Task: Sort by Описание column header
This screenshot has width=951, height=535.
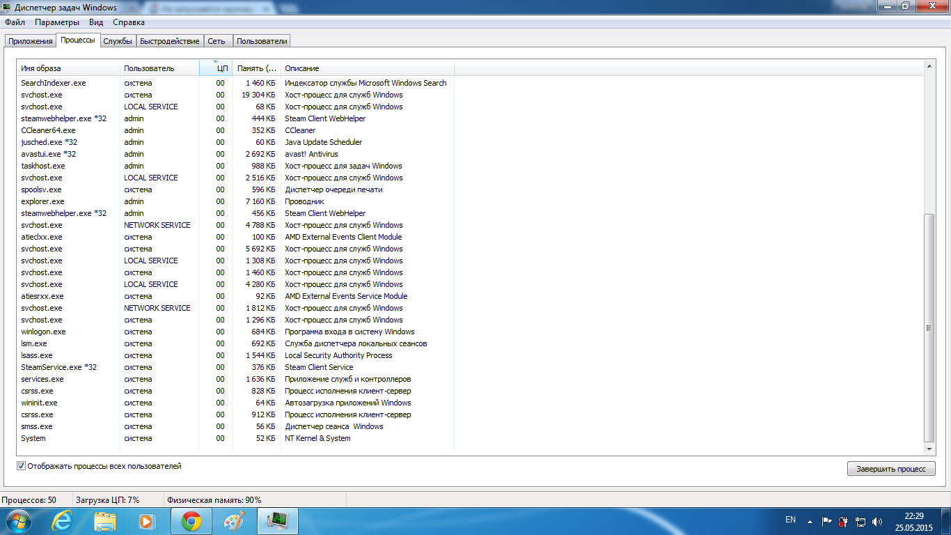Action: [368, 68]
